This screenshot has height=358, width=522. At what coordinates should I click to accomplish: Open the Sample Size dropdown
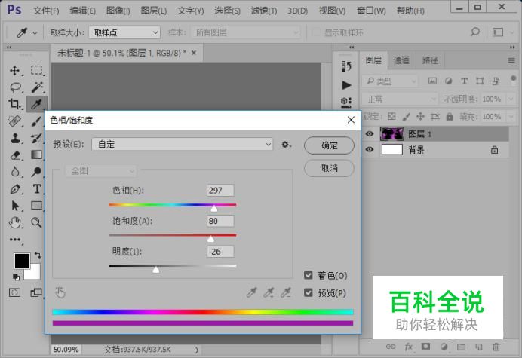124,32
